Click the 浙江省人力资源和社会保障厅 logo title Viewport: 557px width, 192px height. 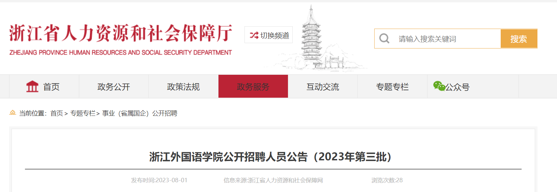(121, 33)
